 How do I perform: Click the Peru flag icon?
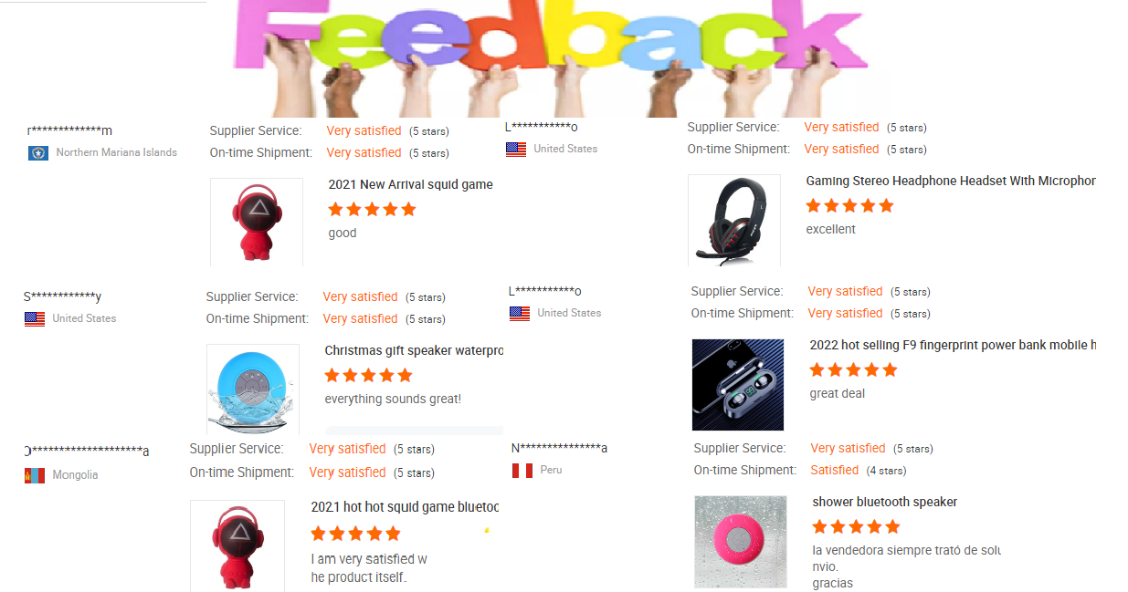point(522,471)
